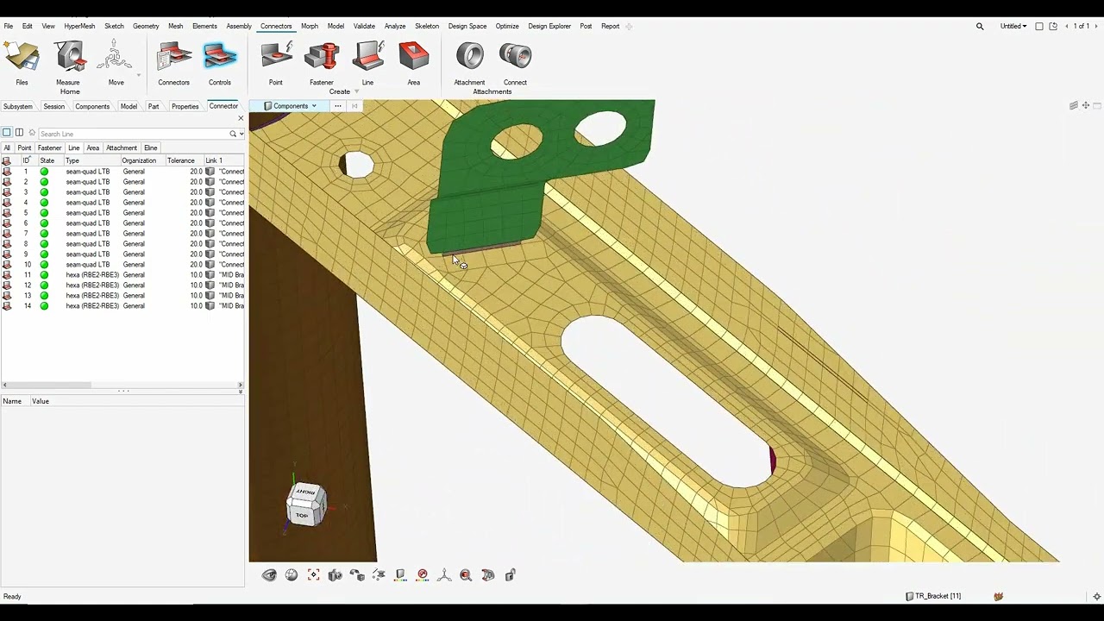Filter list by Point connectors
This screenshot has height=621, width=1104.
coord(24,147)
